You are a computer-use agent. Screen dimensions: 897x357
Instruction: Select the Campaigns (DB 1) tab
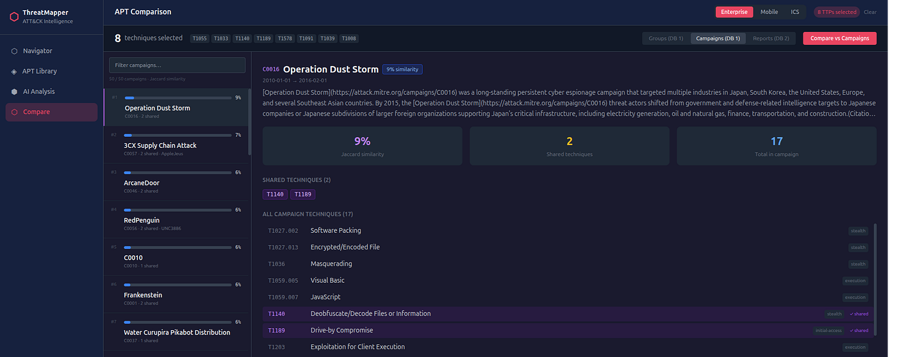[x=718, y=38]
